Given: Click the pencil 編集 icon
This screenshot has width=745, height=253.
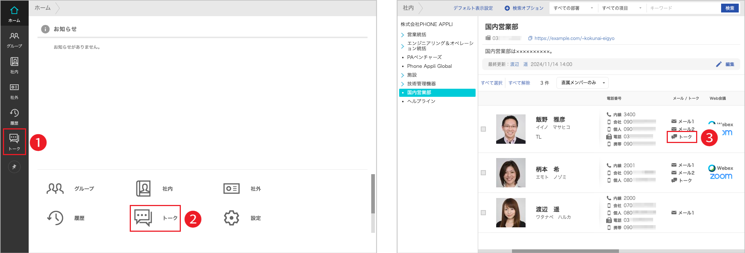Looking at the screenshot, I should (x=719, y=64).
